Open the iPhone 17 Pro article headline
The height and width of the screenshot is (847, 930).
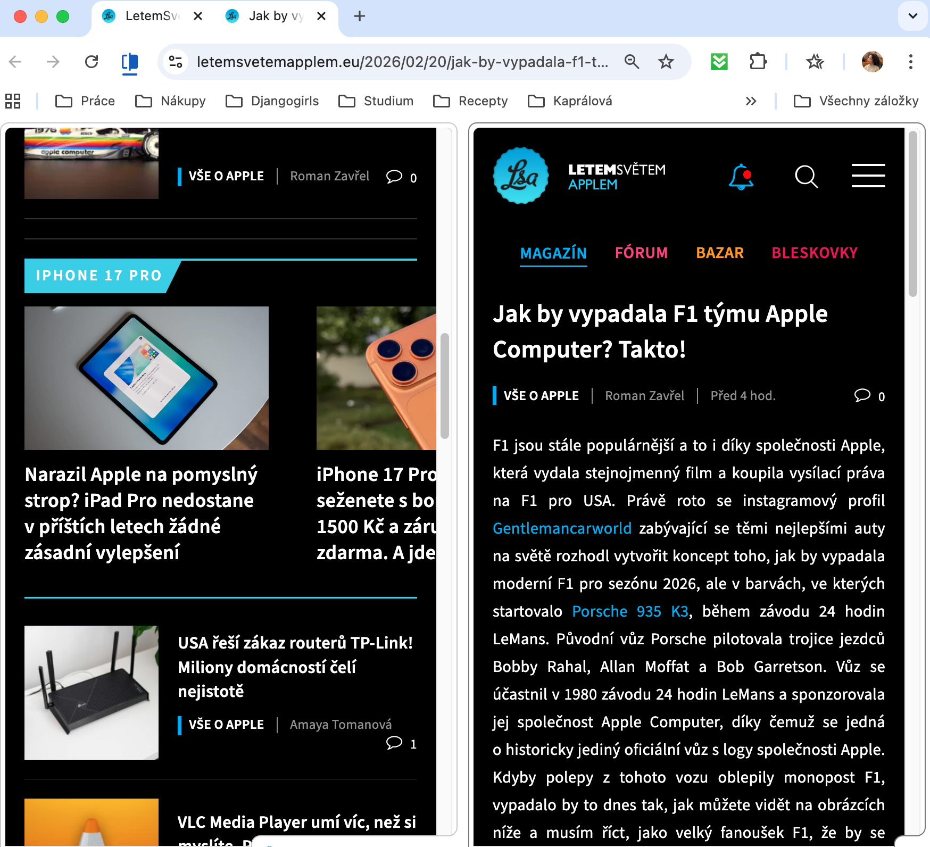point(376,513)
